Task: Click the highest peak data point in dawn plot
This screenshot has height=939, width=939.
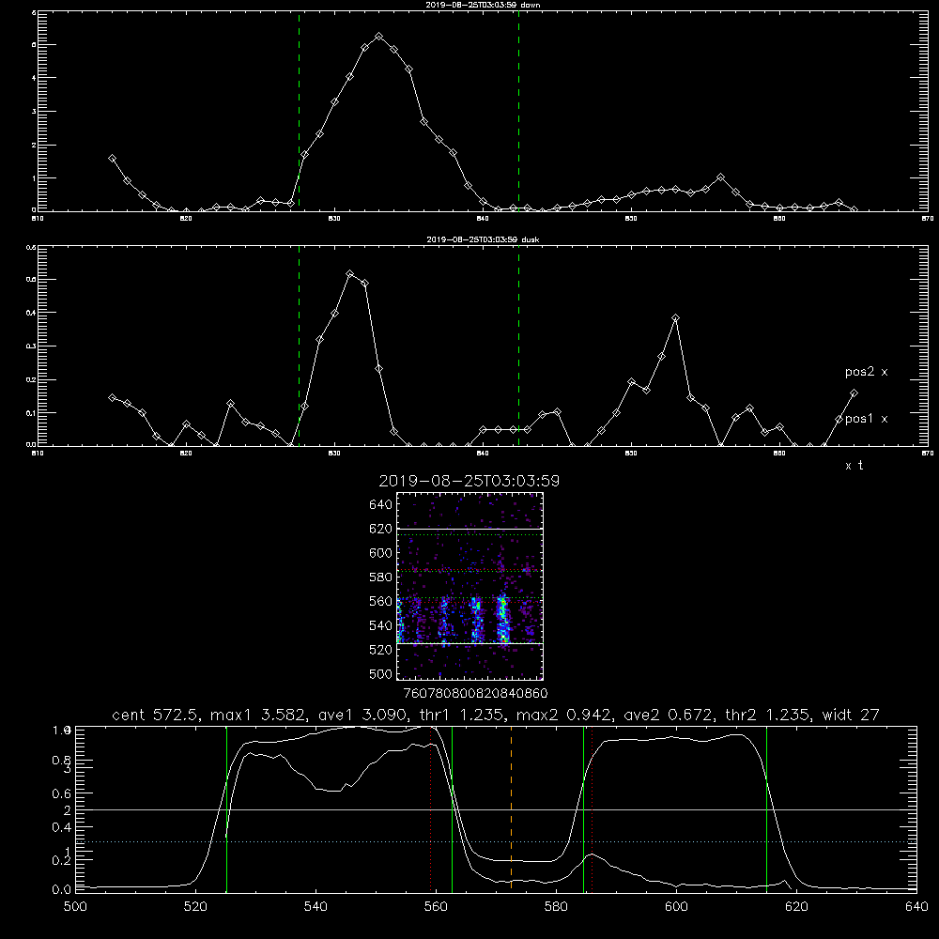Action: click(378, 37)
